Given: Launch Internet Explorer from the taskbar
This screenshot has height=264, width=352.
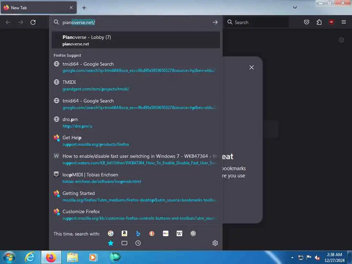Looking at the screenshot, I should tap(30, 257).
